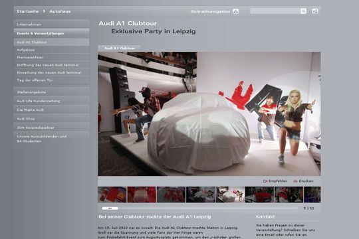Select seventh gallery thumbnail
359x239 pixels.
289,195
